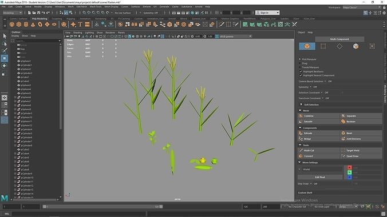Open the viewport Shading menu
The image size is (387, 217).
tap(77, 33)
